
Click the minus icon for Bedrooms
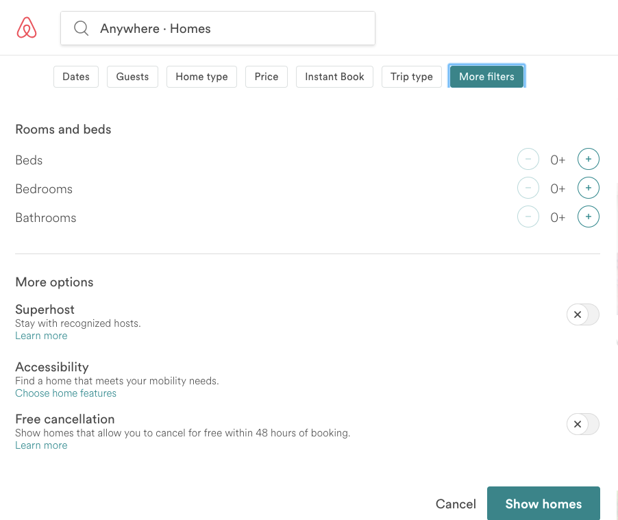click(528, 187)
